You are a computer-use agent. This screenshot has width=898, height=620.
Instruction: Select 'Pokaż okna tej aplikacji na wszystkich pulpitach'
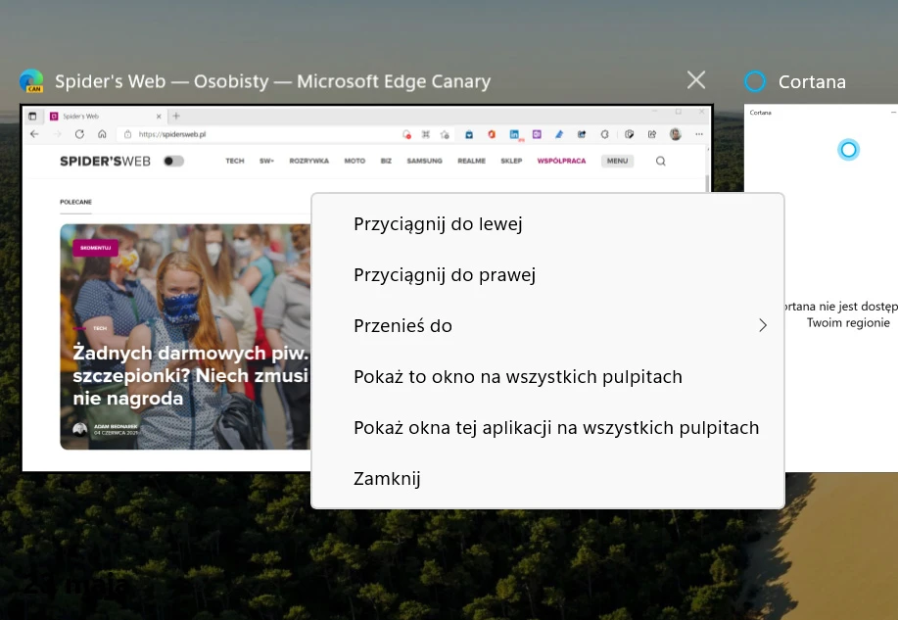click(x=547, y=428)
